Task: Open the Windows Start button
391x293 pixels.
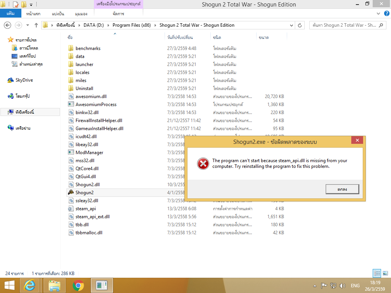Action: tap(9, 285)
